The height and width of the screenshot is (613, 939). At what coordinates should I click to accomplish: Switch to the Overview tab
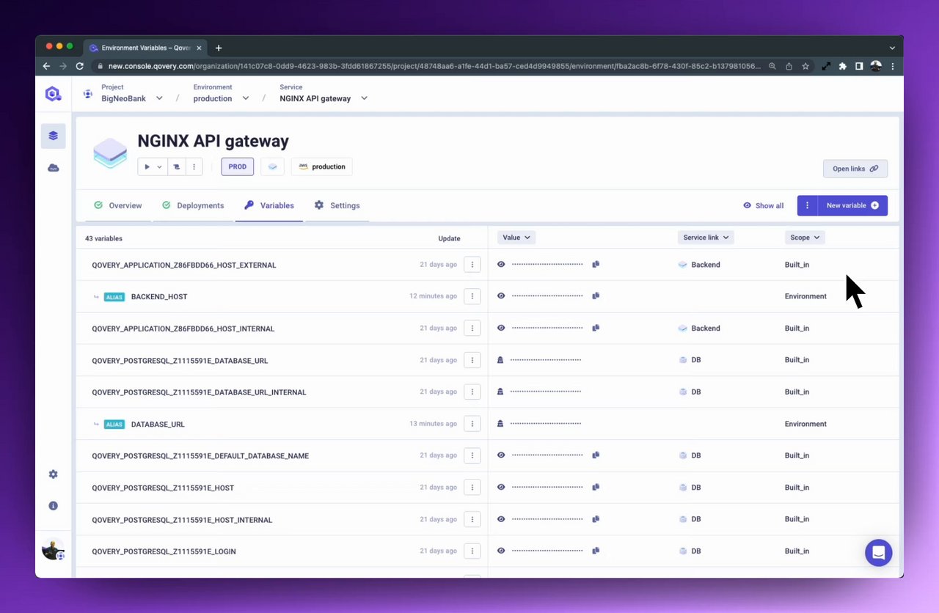point(118,206)
